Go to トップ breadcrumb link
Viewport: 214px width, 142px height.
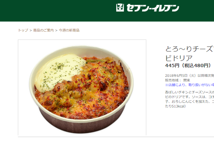click(x=23, y=30)
